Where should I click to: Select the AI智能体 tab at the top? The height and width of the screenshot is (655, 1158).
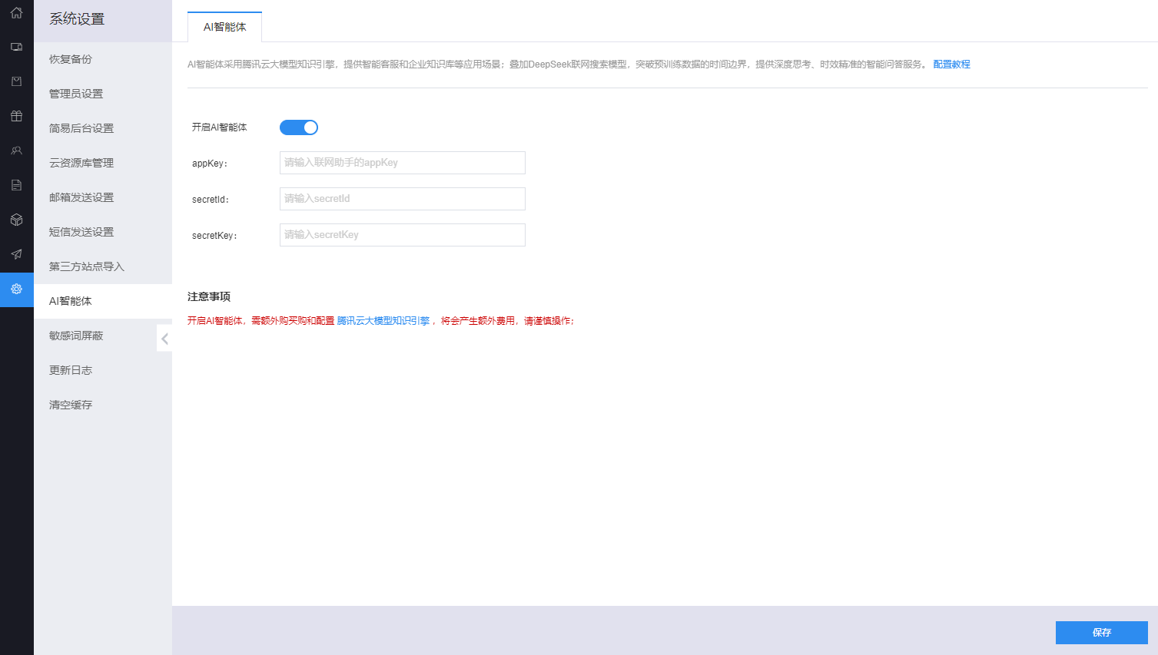(224, 27)
